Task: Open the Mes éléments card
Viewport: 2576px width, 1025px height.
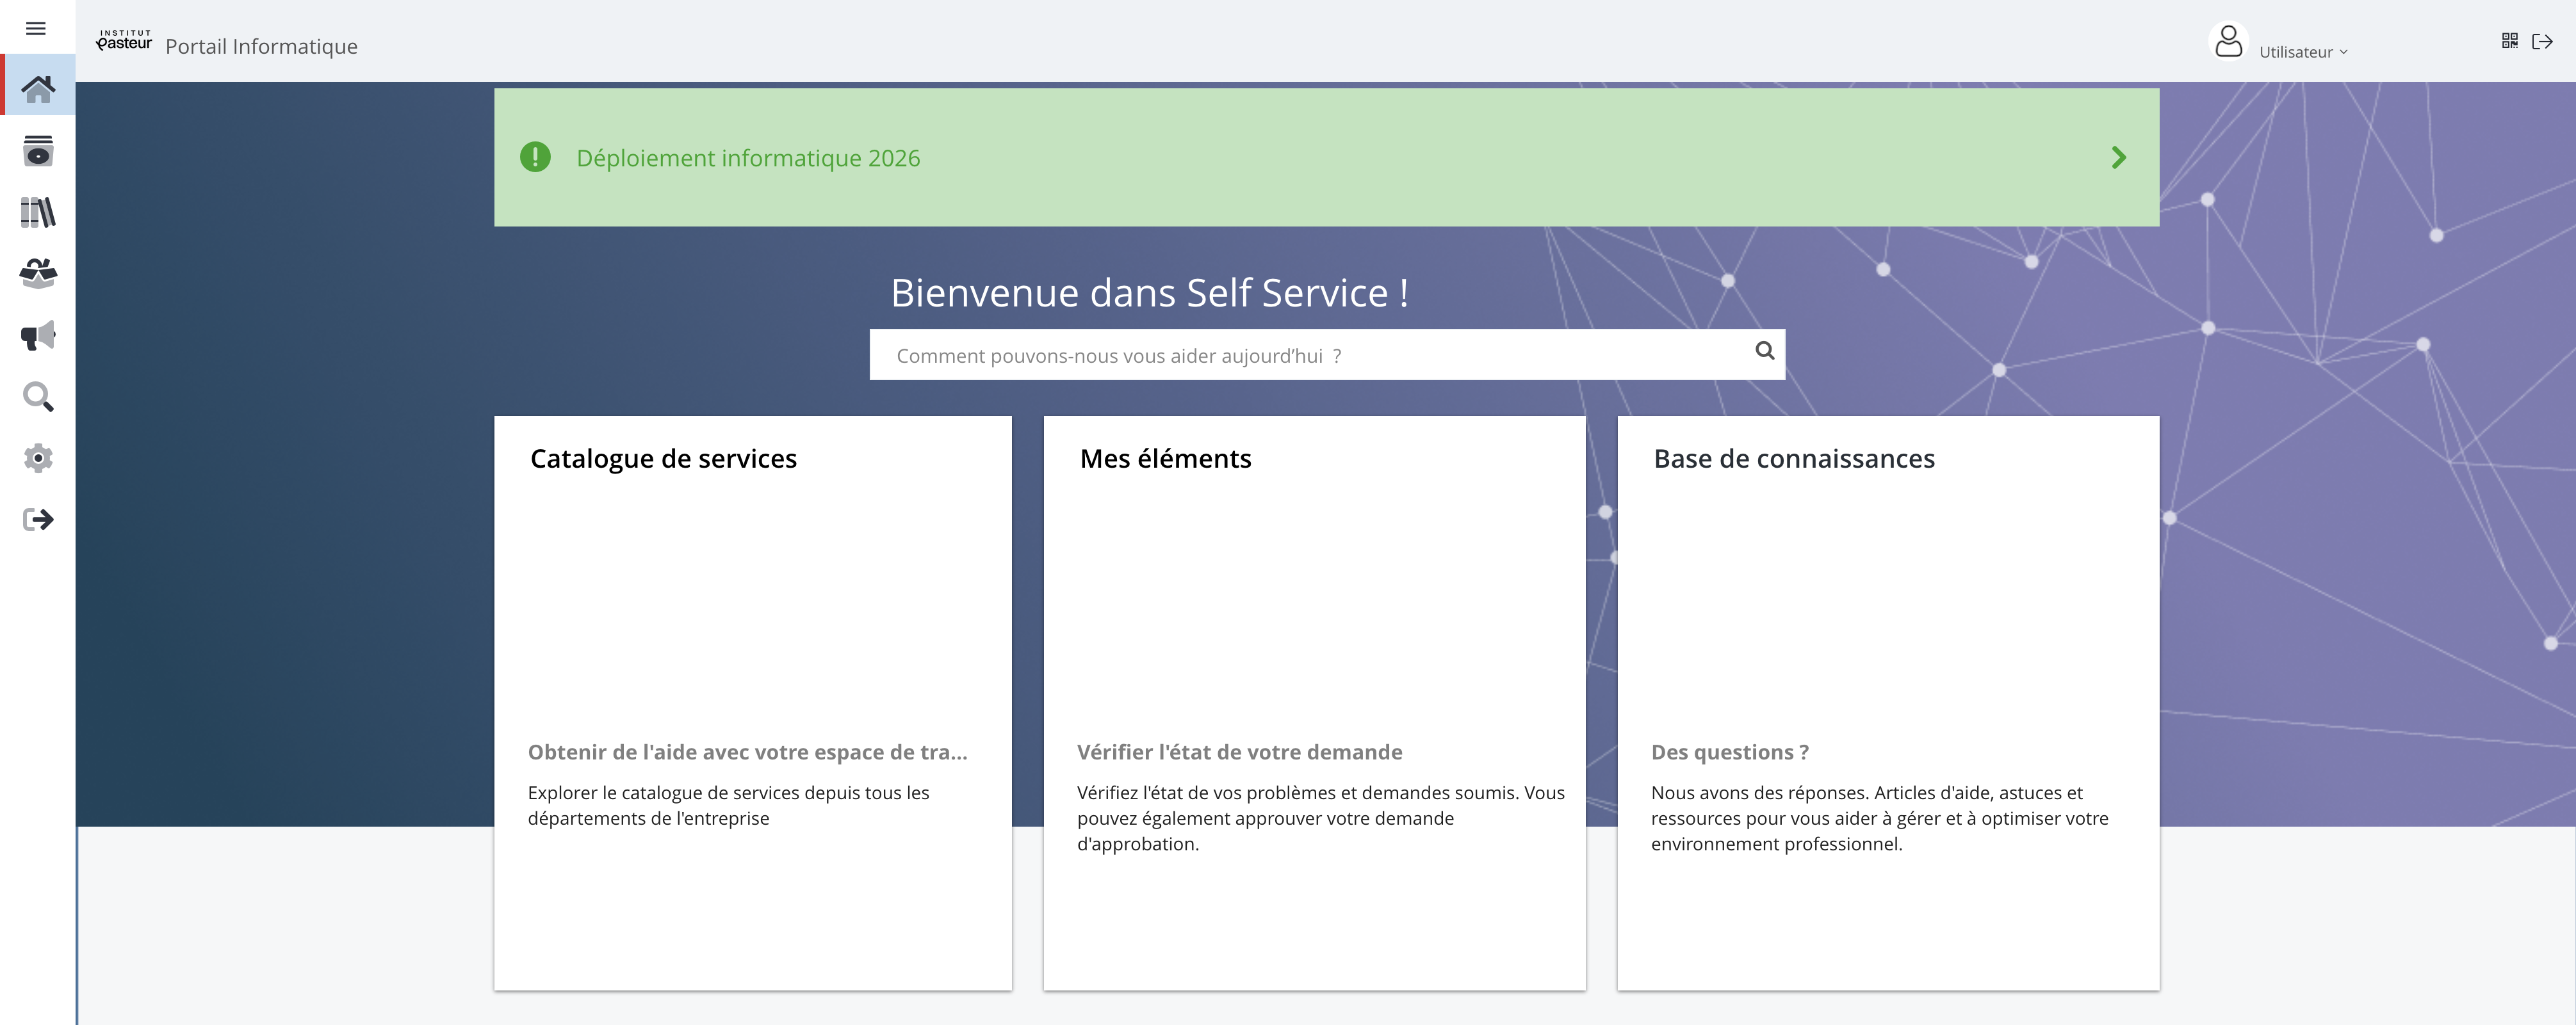Action: tap(1314, 699)
